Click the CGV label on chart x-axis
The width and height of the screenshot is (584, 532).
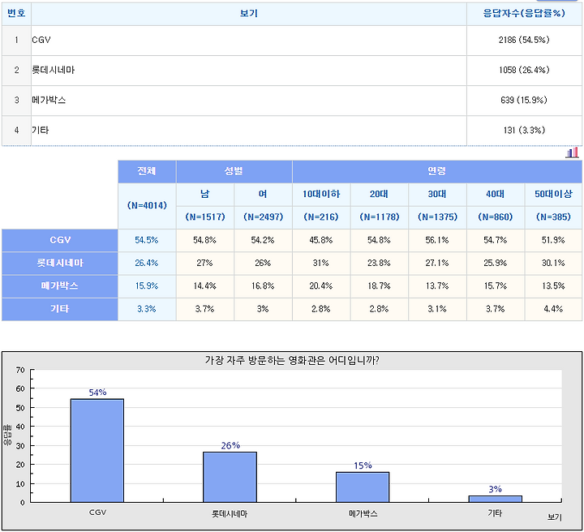(x=97, y=513)
